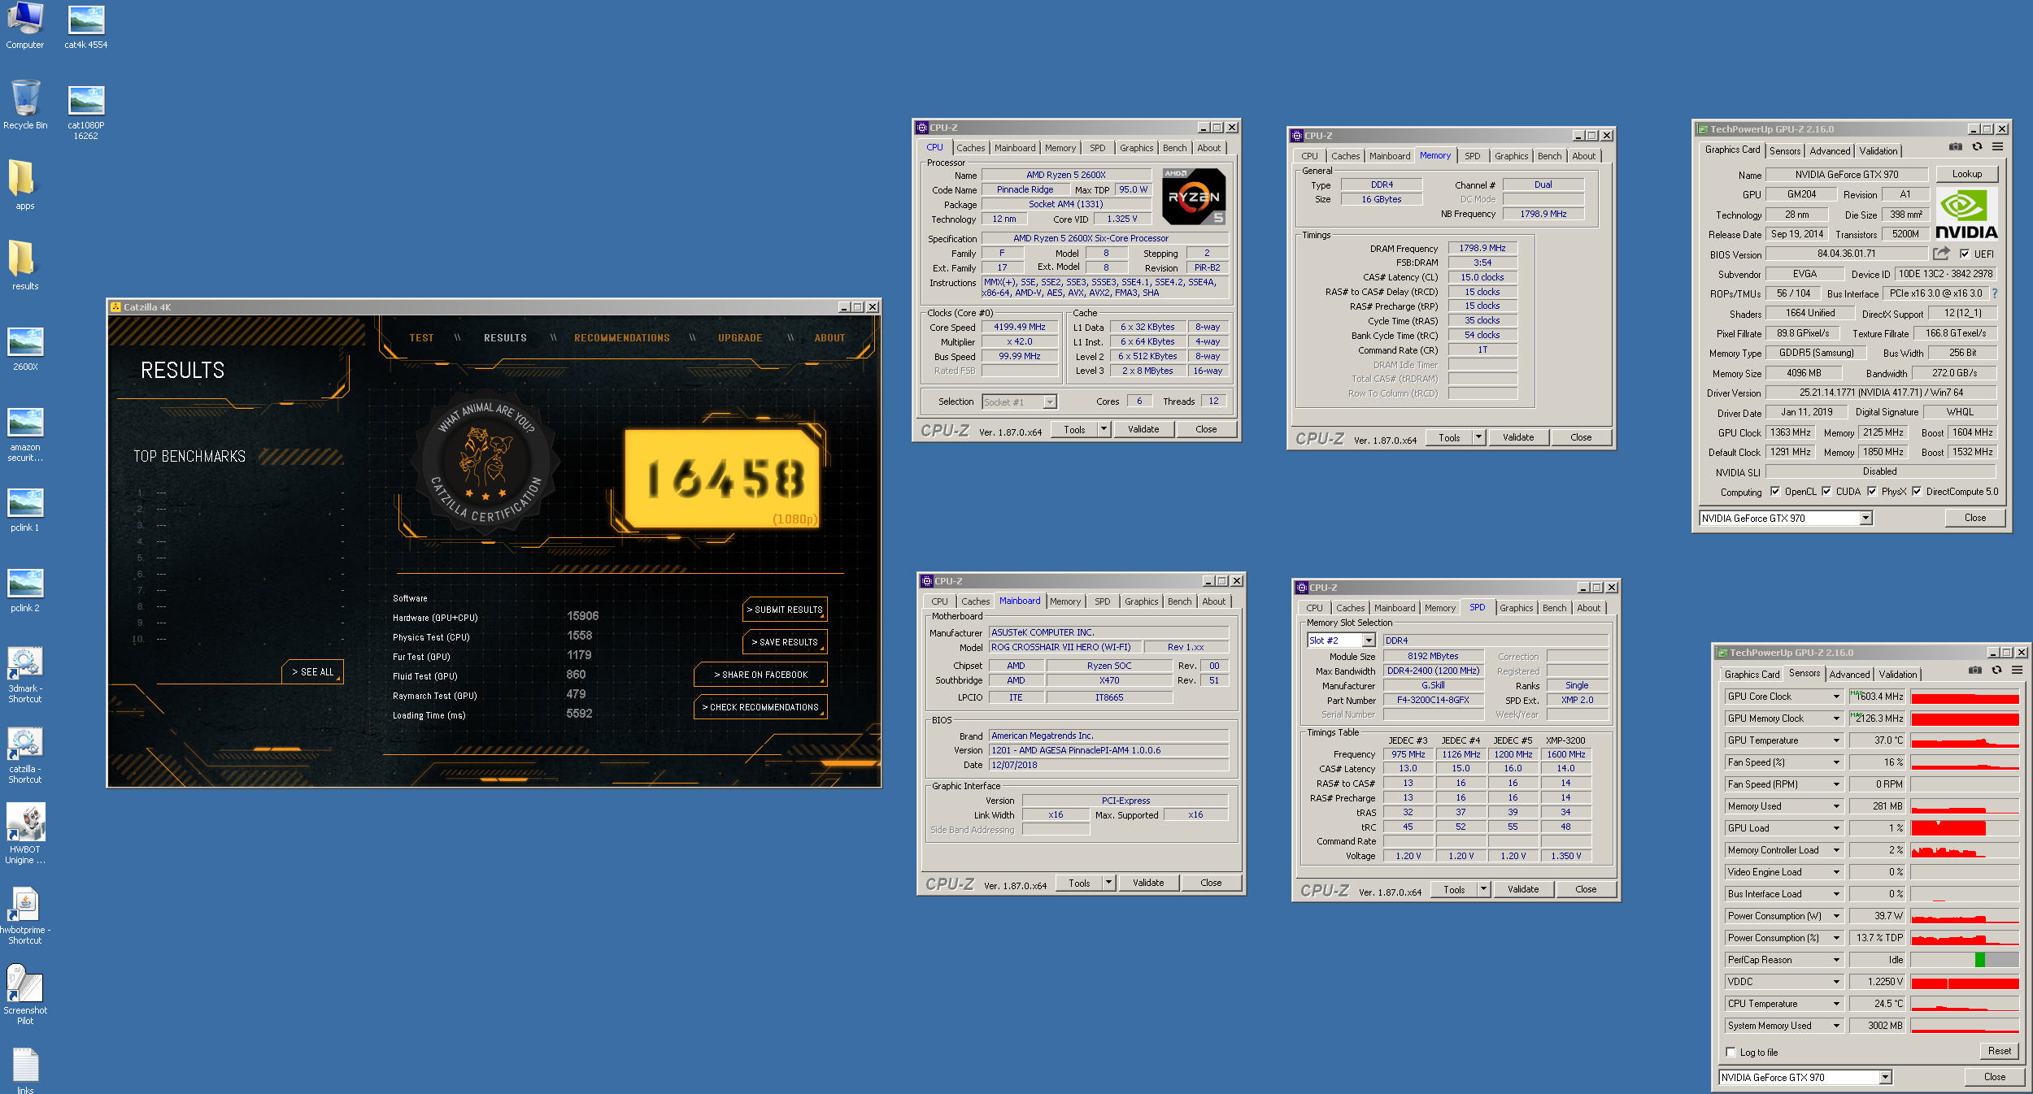This screenshot has width=2033, height=1094.
Task: Switch to Sensors tab in GPU-Z Graphics Card window
Action: (x=1784, y=150)
